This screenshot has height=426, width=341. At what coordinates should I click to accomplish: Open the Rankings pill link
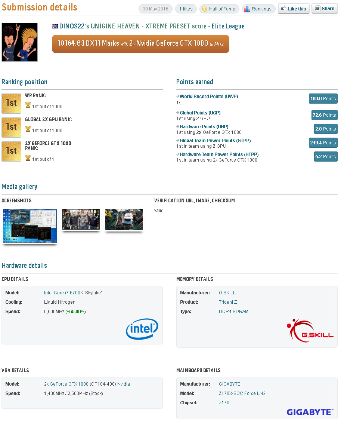click(x=258, y=9)
